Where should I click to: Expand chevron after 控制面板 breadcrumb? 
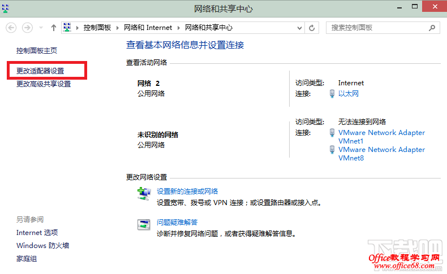tap(118, 28)
